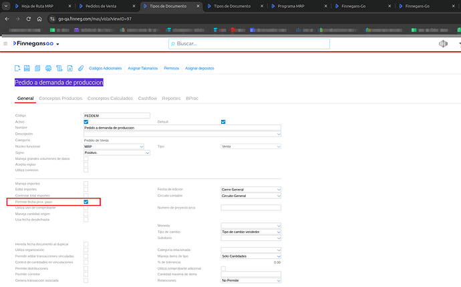Click the scroll-shaped icon before the A-page icon
The width and height of the screenshot is (461, 287).
click(x=59, y=69)
